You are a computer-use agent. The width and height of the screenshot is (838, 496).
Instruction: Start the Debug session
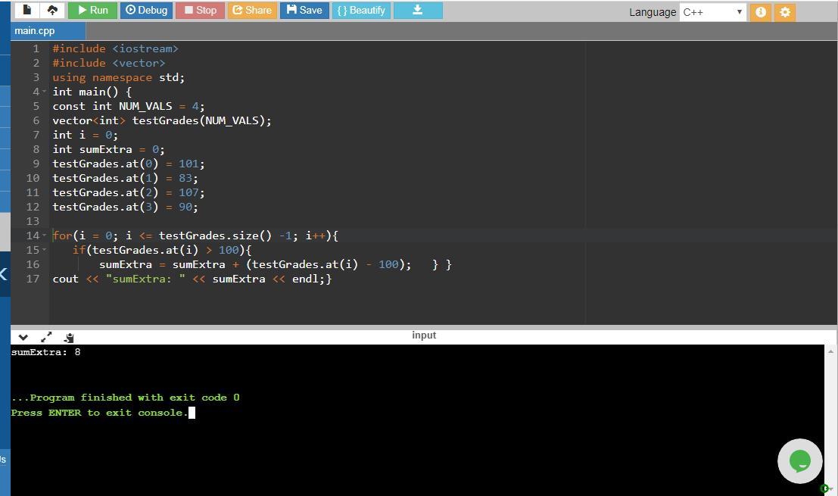[146, 10]
